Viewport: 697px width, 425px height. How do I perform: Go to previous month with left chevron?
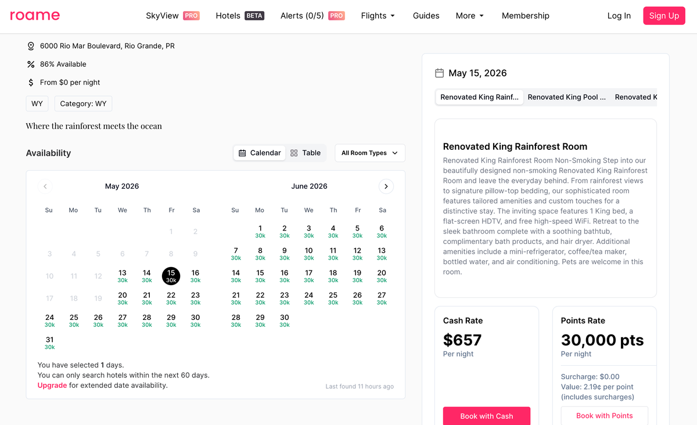pos(45,186)
